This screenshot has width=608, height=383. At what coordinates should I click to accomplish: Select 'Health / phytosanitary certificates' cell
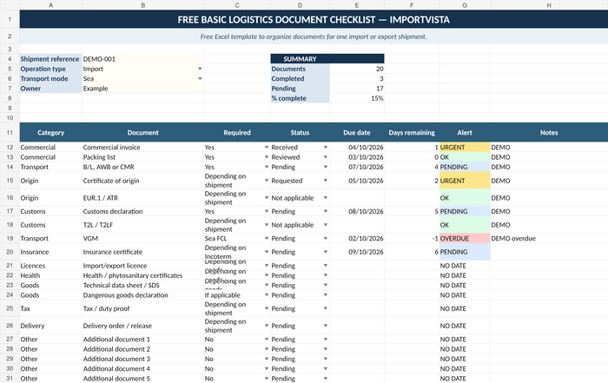pyautogui.click(x=143, y=275)
